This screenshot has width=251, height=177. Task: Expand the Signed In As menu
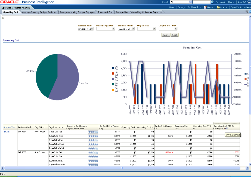(241, 7)
